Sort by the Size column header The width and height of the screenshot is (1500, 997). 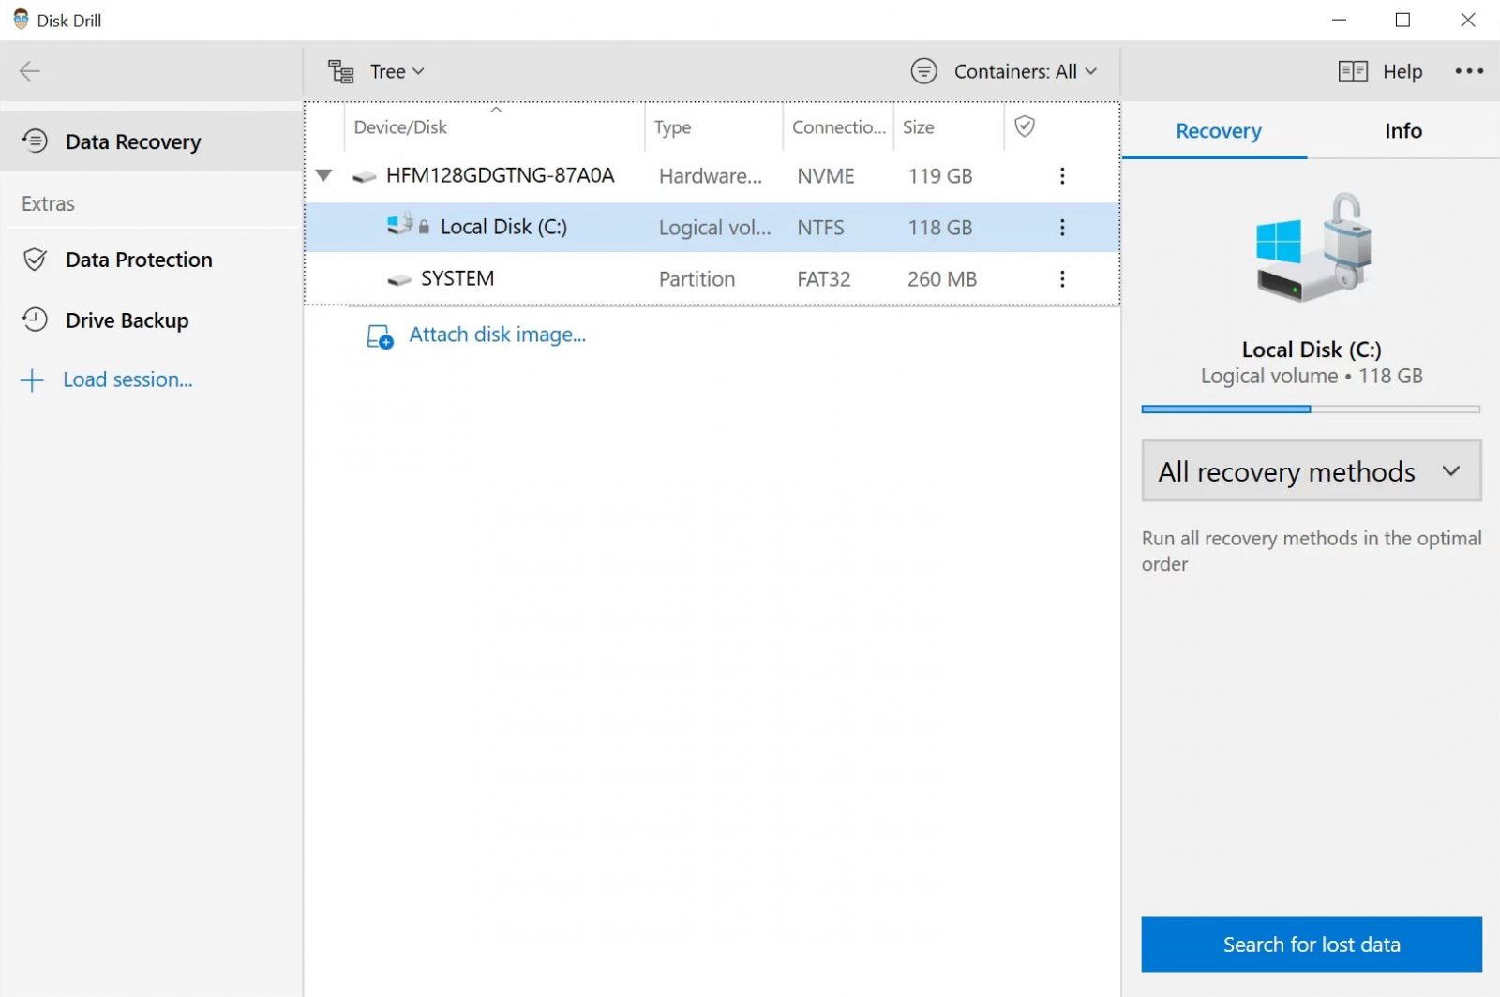[919, 127]
